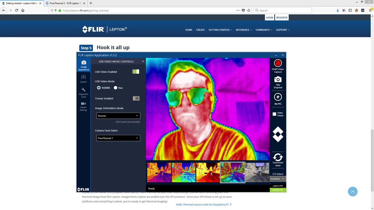
Task: Switch to PureThermal 2 browser tab
Action: pyautogui.click(x=65, y=3)
